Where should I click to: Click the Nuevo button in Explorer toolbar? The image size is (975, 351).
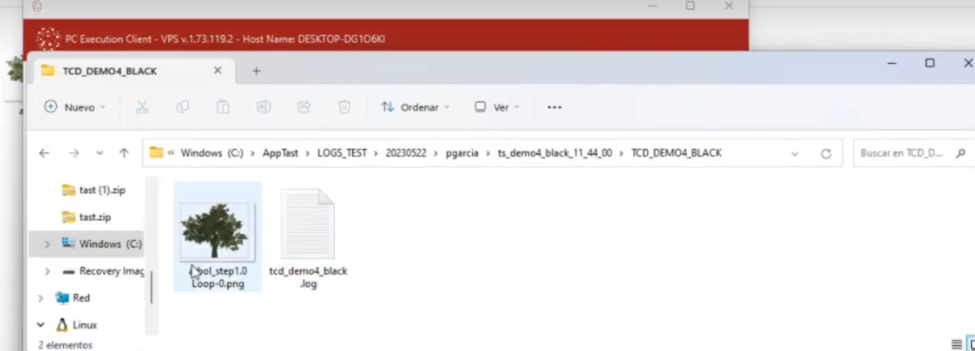tap(74, 107)
